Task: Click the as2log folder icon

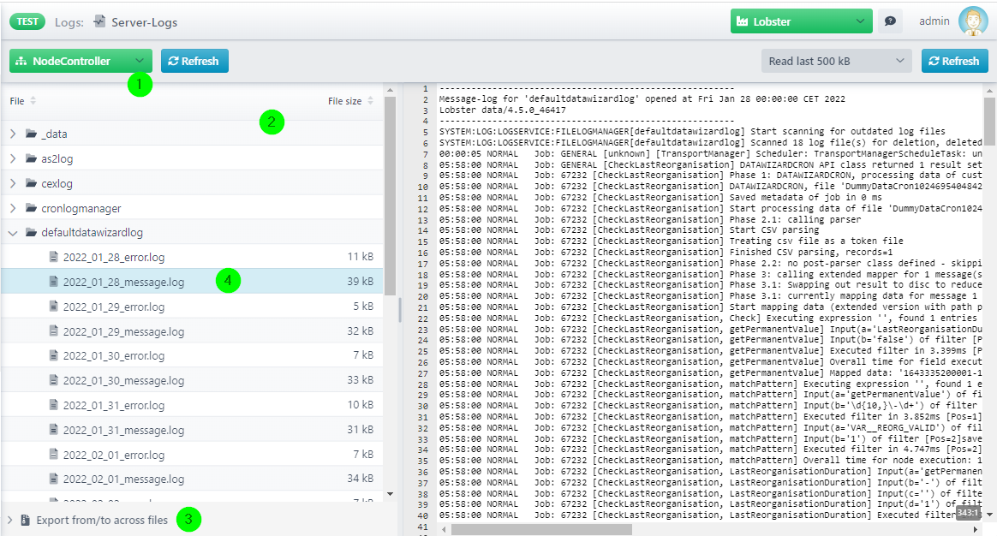Action: tap(31, 158)
